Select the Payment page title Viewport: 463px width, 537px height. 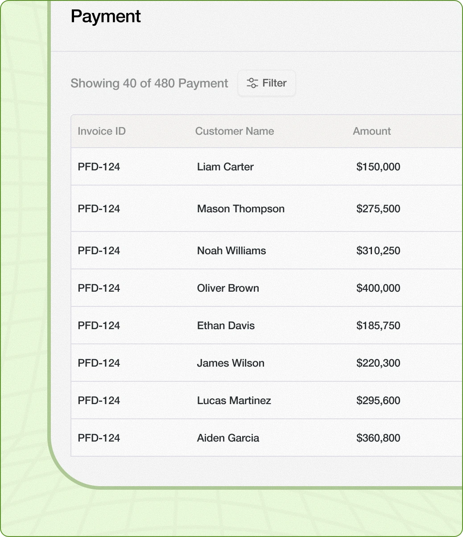click(x=105, y=16)
